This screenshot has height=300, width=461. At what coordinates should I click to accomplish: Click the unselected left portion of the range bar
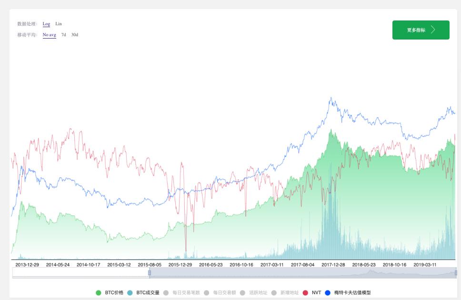pyautogui.click(x=80, y=273)
